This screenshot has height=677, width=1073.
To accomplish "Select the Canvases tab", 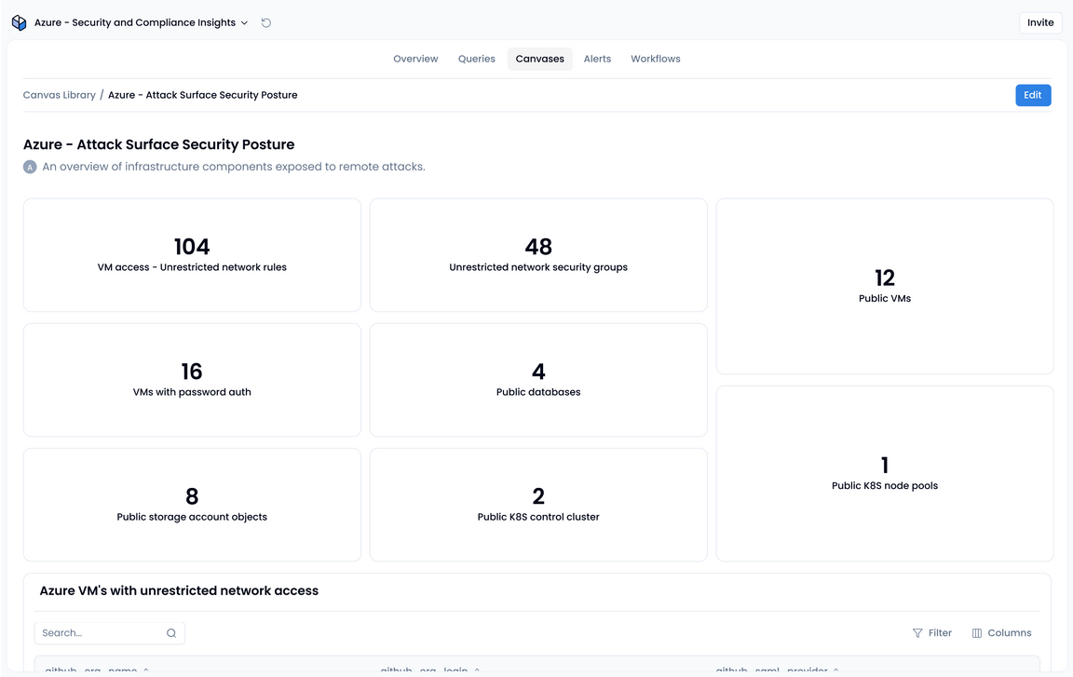I will pos(540,59).
